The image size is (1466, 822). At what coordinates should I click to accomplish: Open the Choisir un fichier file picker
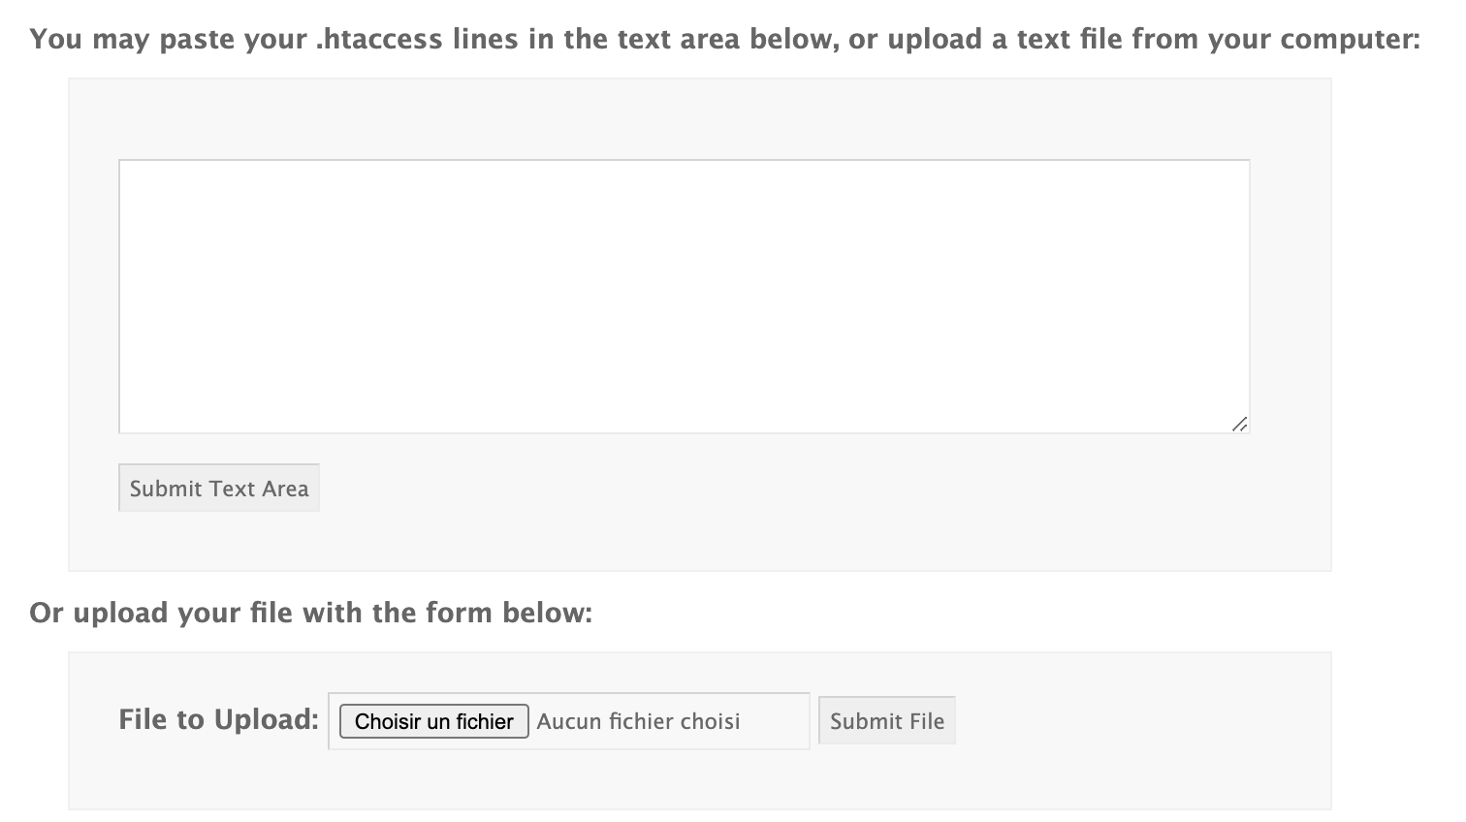433,721
